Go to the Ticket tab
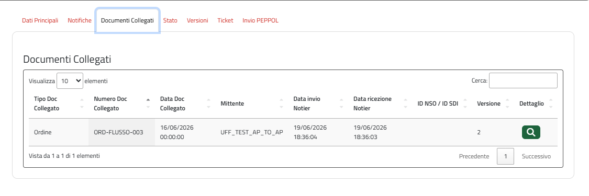The height and width of the screenshot is (196, 589). tap(225, 20)
